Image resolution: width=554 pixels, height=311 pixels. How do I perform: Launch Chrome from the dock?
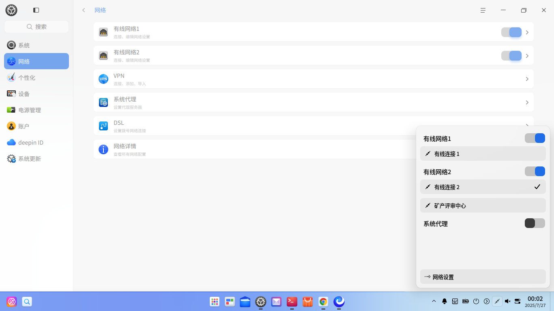[323, 302]
